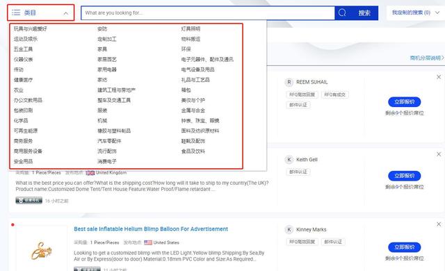Open the blimp balloon product thumbnail
445x271 pixels.
point(42,251)
